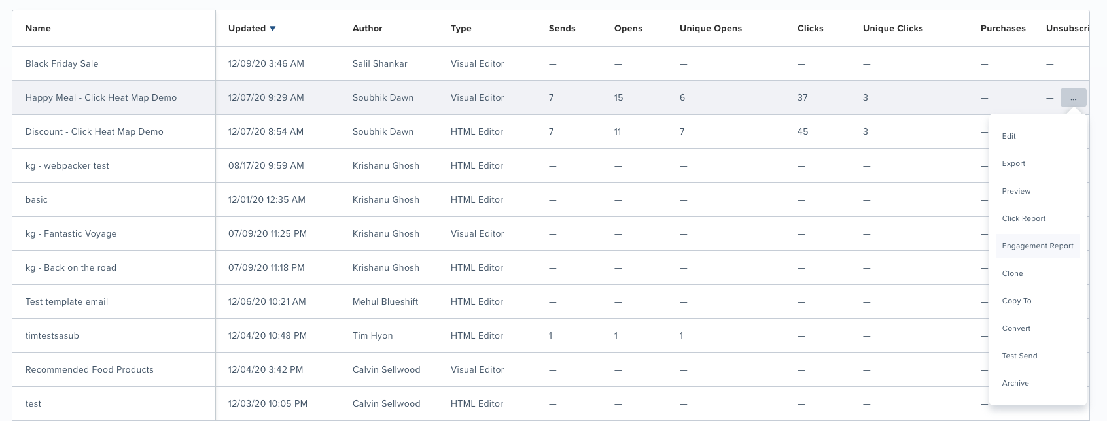Viewport: 1107px width, 421px height.
Task: Click Test Send menu item
Action: pyautogui.click(x=1019, y=356)
